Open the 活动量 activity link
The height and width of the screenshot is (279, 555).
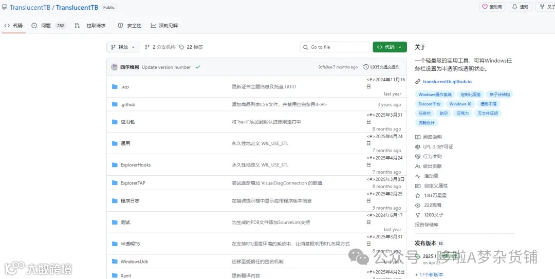point(427,176)
